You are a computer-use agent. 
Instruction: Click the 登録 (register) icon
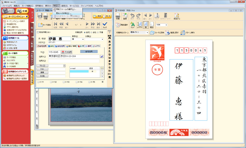coord(125,16)
